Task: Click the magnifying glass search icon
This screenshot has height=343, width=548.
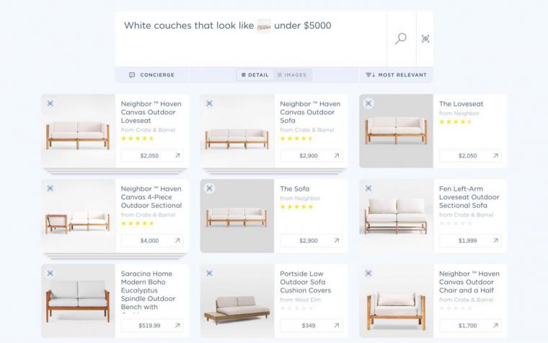Action: (401, 38)
